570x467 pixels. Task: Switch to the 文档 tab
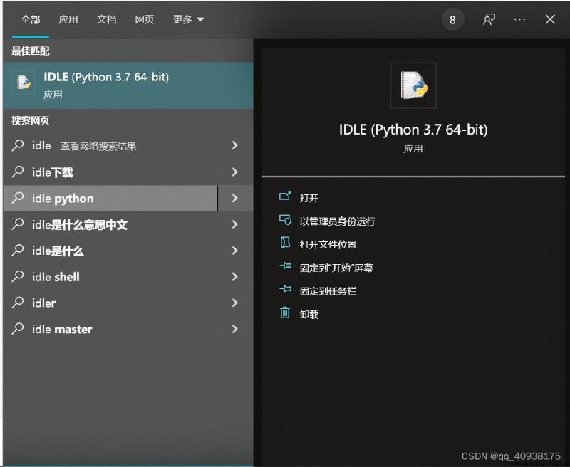[x=106, y=20]
